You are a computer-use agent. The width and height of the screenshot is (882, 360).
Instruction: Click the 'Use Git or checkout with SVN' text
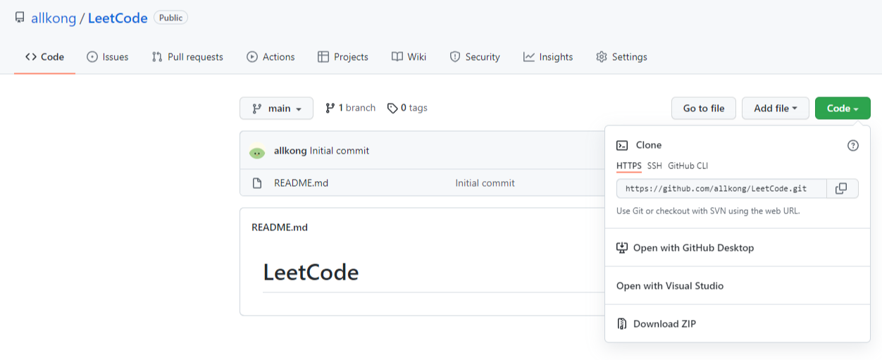point(708,211)
